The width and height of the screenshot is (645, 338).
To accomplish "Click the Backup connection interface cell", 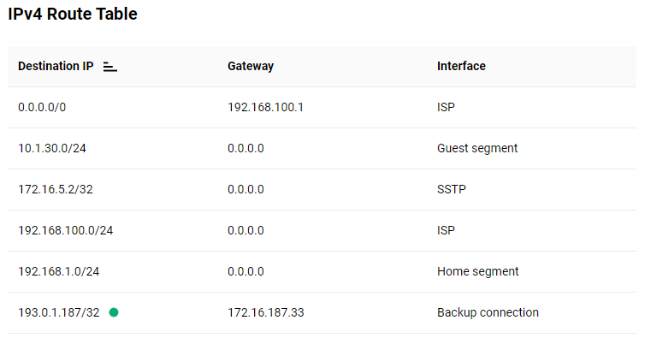I will (488, 313).
